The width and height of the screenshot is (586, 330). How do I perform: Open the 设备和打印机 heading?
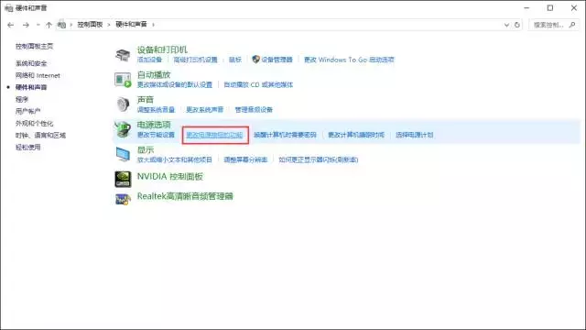click(162, 49)
